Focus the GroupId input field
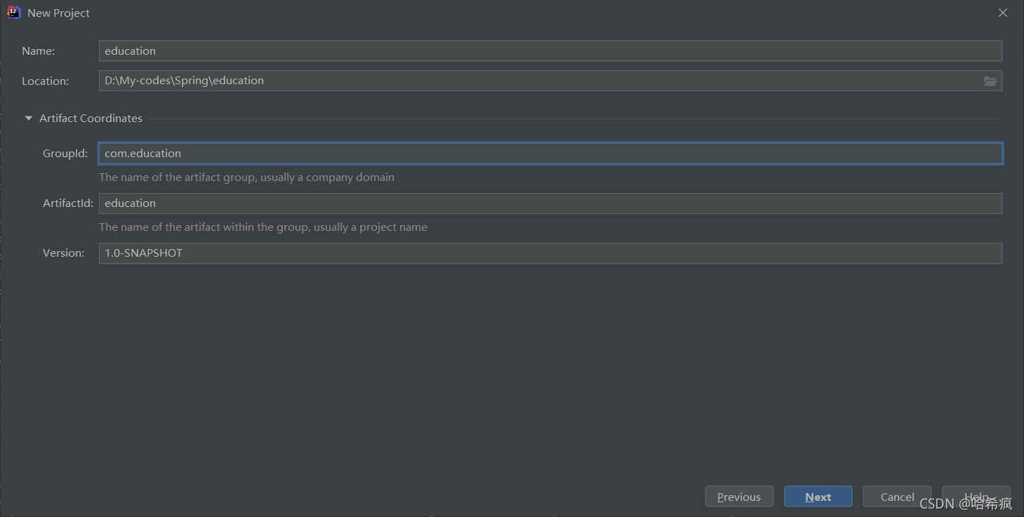Viewport: 1024px width, 517px height. 550,153
